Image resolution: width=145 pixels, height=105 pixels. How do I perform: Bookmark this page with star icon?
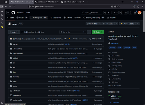click(119, 7)
